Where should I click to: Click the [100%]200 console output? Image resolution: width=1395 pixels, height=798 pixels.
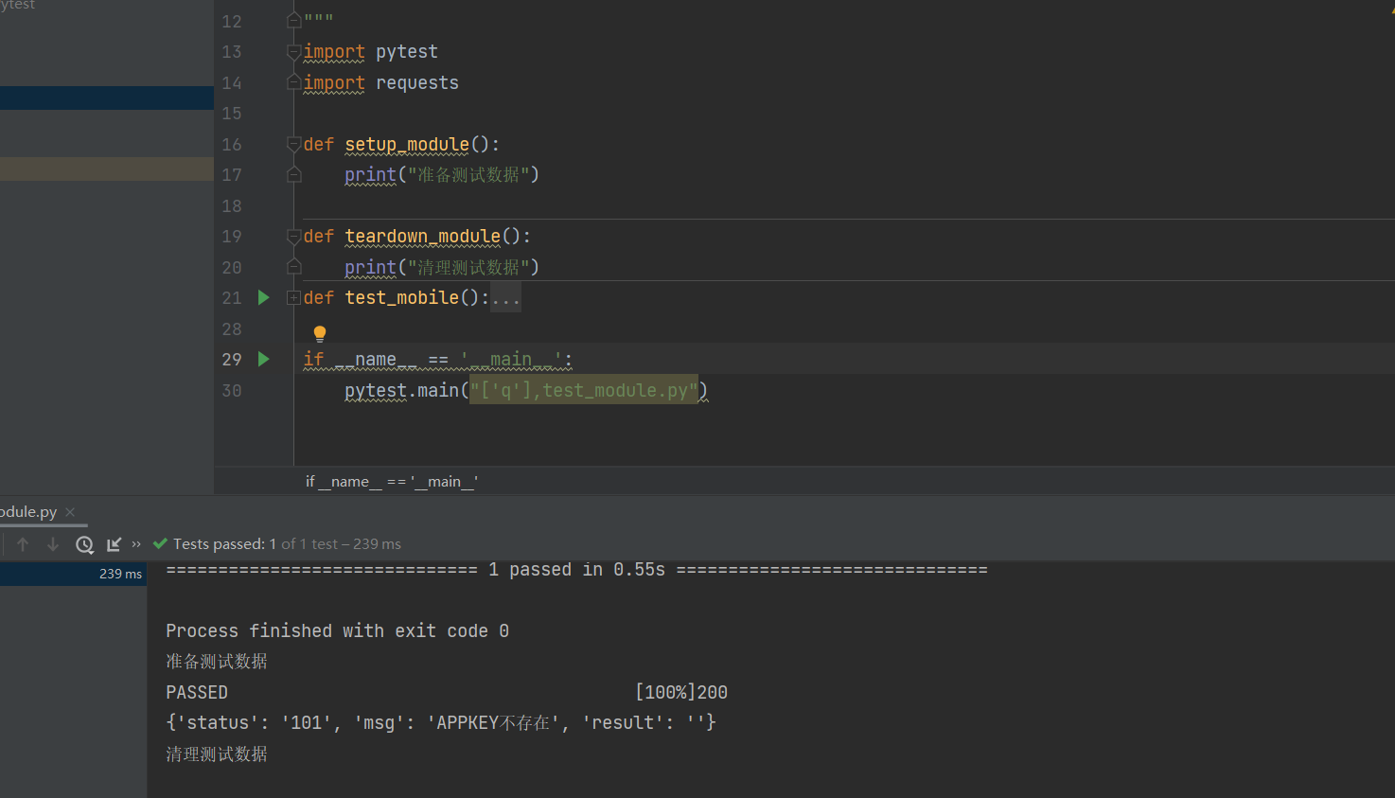coord(681,692)
